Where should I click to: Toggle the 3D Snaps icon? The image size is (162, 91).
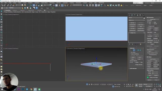pos(59,5)
